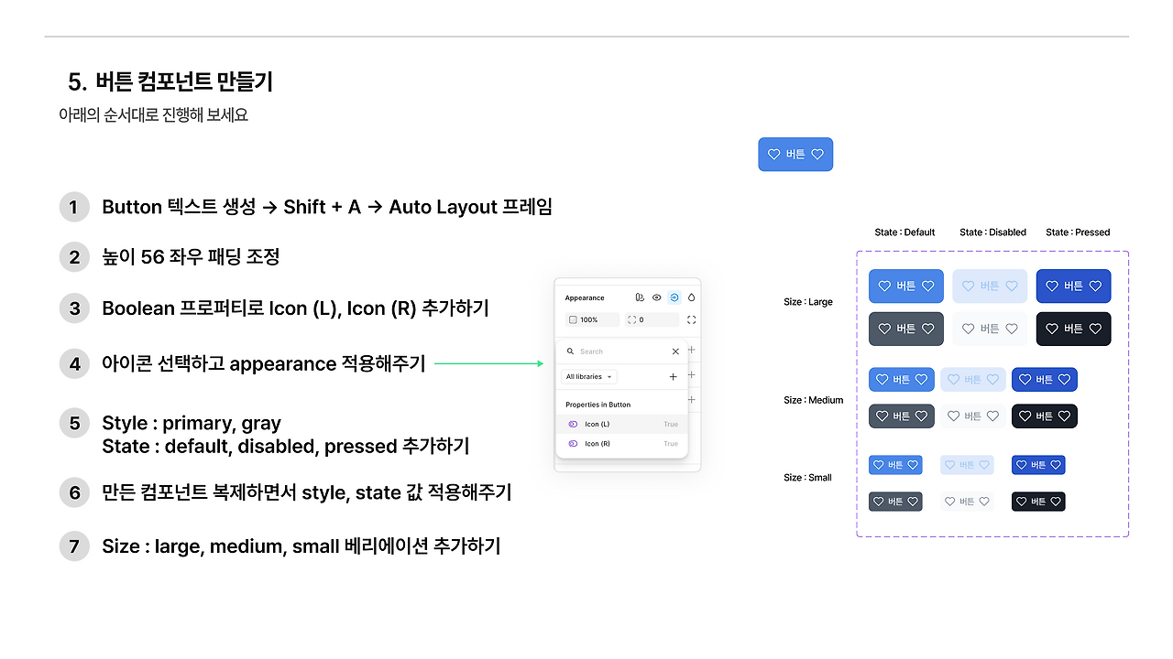Click the Small gray Default 버튼
Viewport: 1173px width, 659px height.
895,502
